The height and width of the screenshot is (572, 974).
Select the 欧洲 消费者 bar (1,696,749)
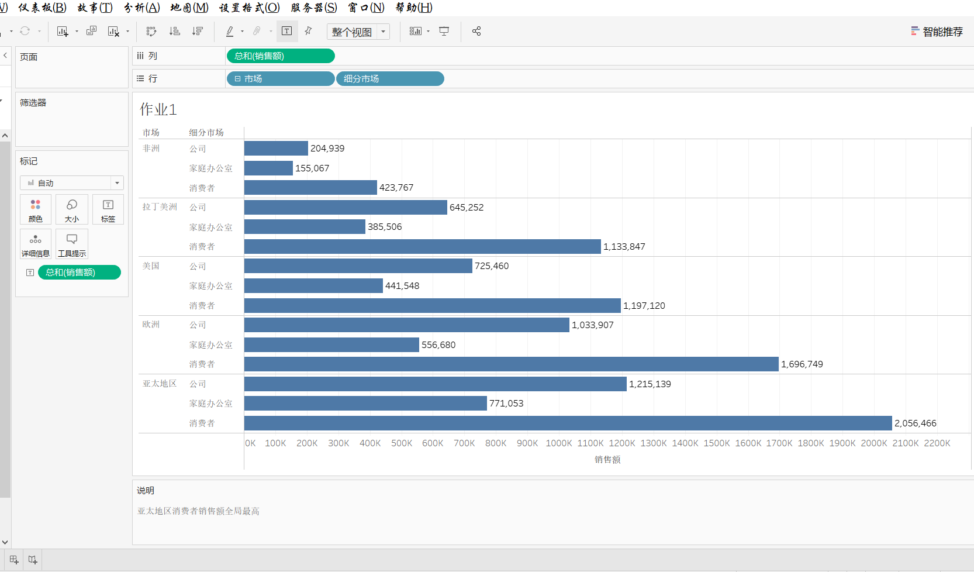pos(512,364)
